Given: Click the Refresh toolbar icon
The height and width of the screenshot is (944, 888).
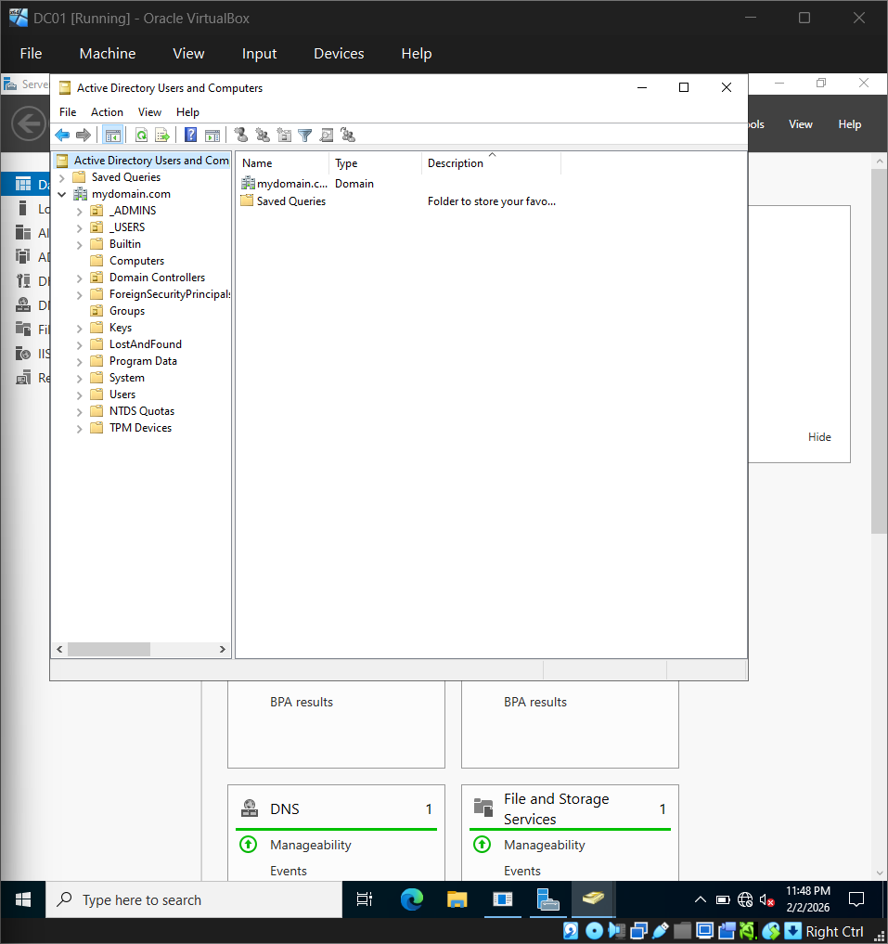Looking at the screenshot, I should (141, 136).
